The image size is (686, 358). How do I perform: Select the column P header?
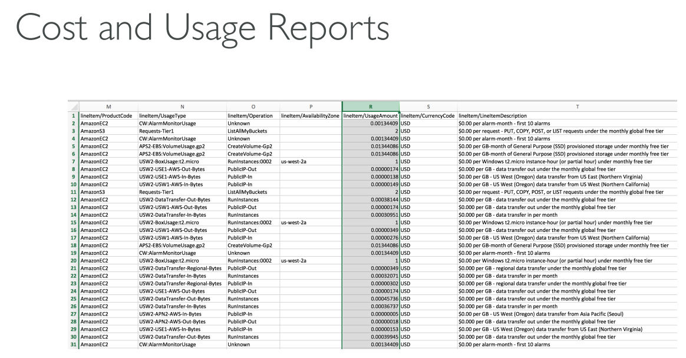(x=310, y=106)
